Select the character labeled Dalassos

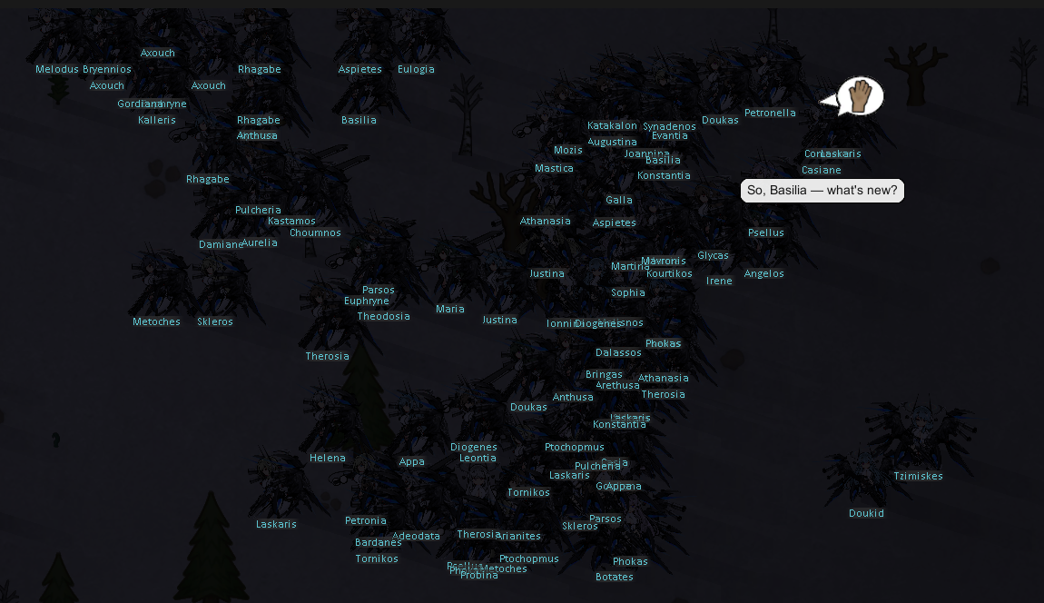618,352
